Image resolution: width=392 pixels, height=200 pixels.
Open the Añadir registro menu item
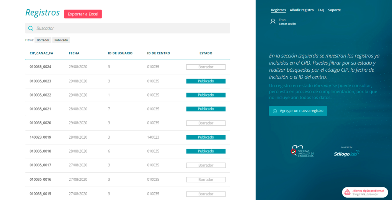[x=302, y=10]
